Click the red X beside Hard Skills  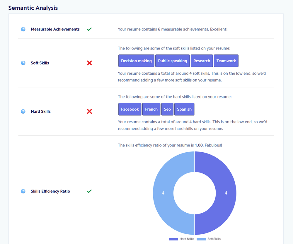tap(89, 111)
